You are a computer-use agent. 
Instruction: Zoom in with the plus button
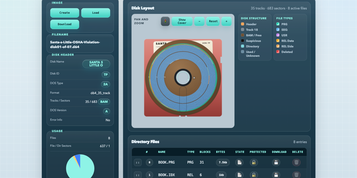[226, 21]
